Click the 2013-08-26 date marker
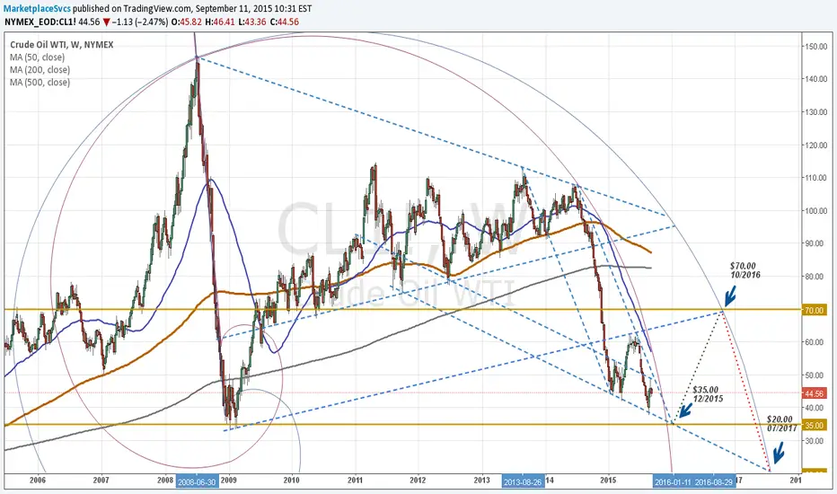 523,481
